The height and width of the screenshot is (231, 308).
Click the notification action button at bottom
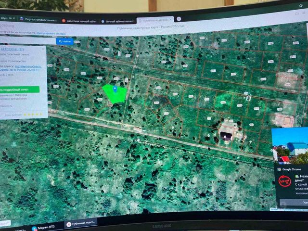pos(294,202)
